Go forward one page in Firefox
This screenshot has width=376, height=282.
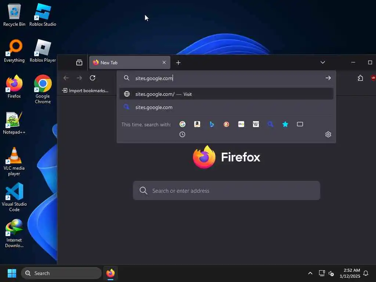tap(79, 78)
